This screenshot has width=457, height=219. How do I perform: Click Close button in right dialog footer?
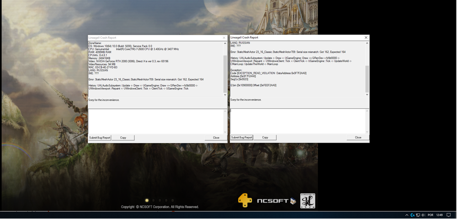(x=358, y=138)
